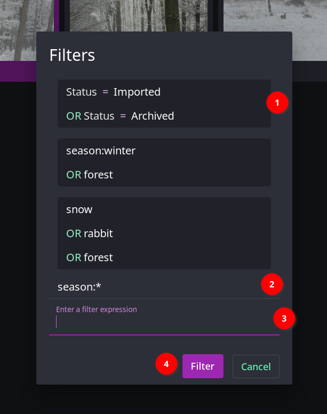The height and width of the screenshot is (414, 327).
Task: Click the red marker numbered 1
Action: pos(277,103)
